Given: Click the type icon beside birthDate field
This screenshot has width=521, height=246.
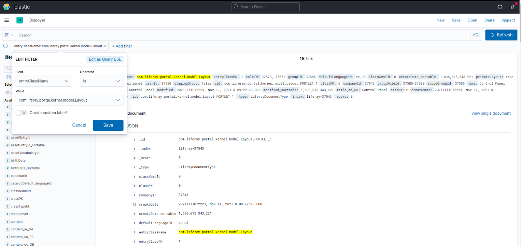Looking at the screenshot, I should click(7, 161).
